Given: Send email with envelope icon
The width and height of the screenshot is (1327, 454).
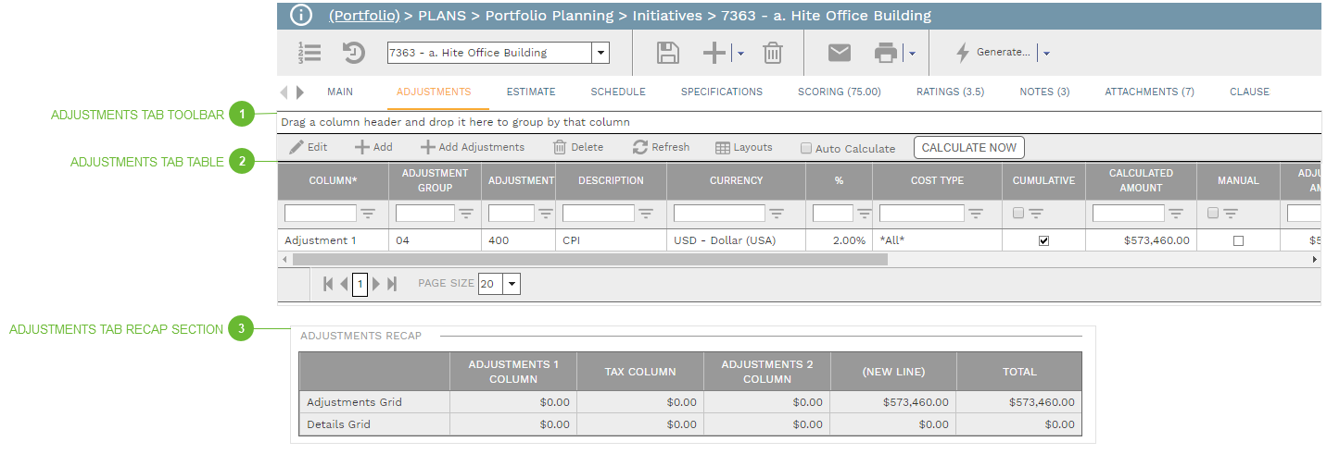Looking at the screenshot, I should click(x=839, y=53).
